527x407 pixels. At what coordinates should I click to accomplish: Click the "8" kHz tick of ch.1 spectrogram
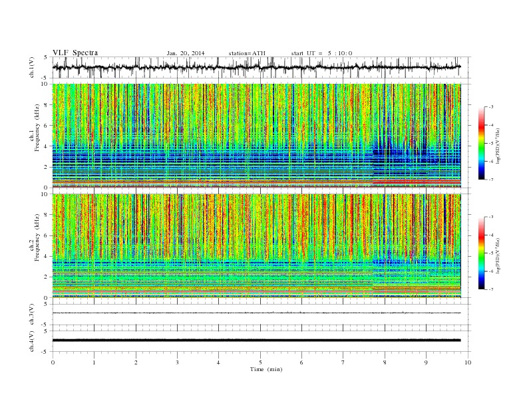click(47, 105)
